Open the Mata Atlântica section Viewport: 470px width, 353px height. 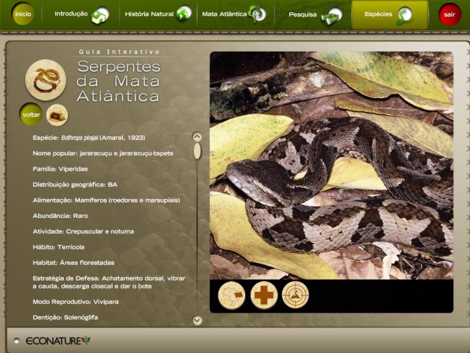tap(224, 14)
